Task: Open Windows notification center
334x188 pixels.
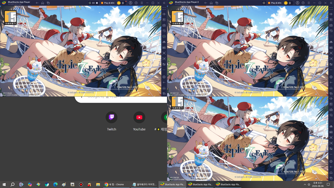Action: 328,184
